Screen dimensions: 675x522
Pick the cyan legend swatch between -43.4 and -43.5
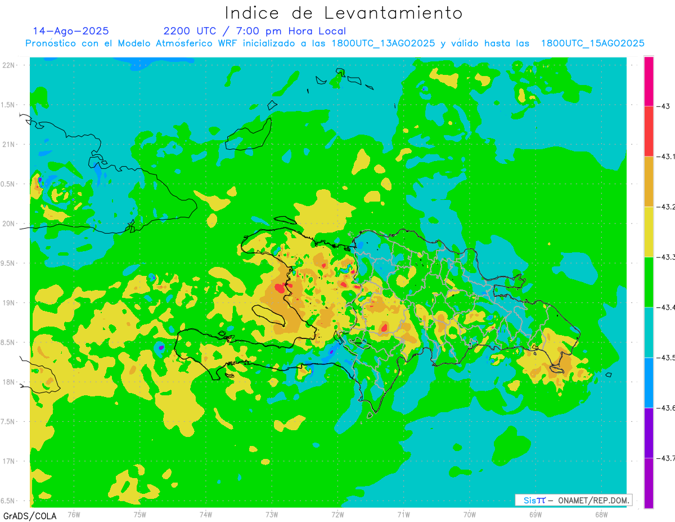pyautogui.click(x=649, y=332)
